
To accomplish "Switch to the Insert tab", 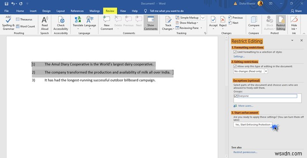I will (33, 11).
